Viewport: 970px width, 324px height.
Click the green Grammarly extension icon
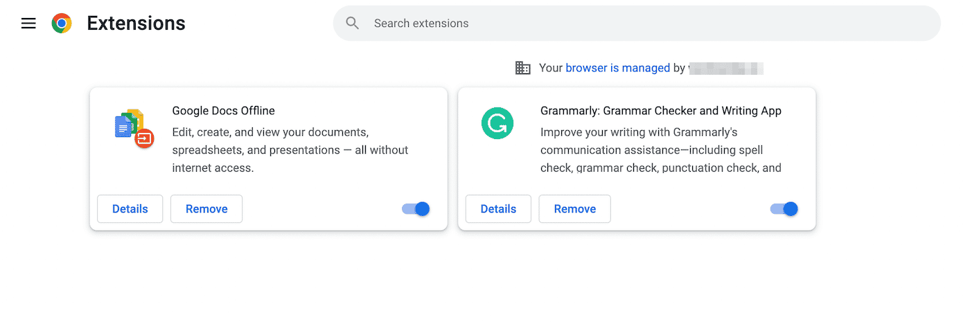[x=497, y=125]
